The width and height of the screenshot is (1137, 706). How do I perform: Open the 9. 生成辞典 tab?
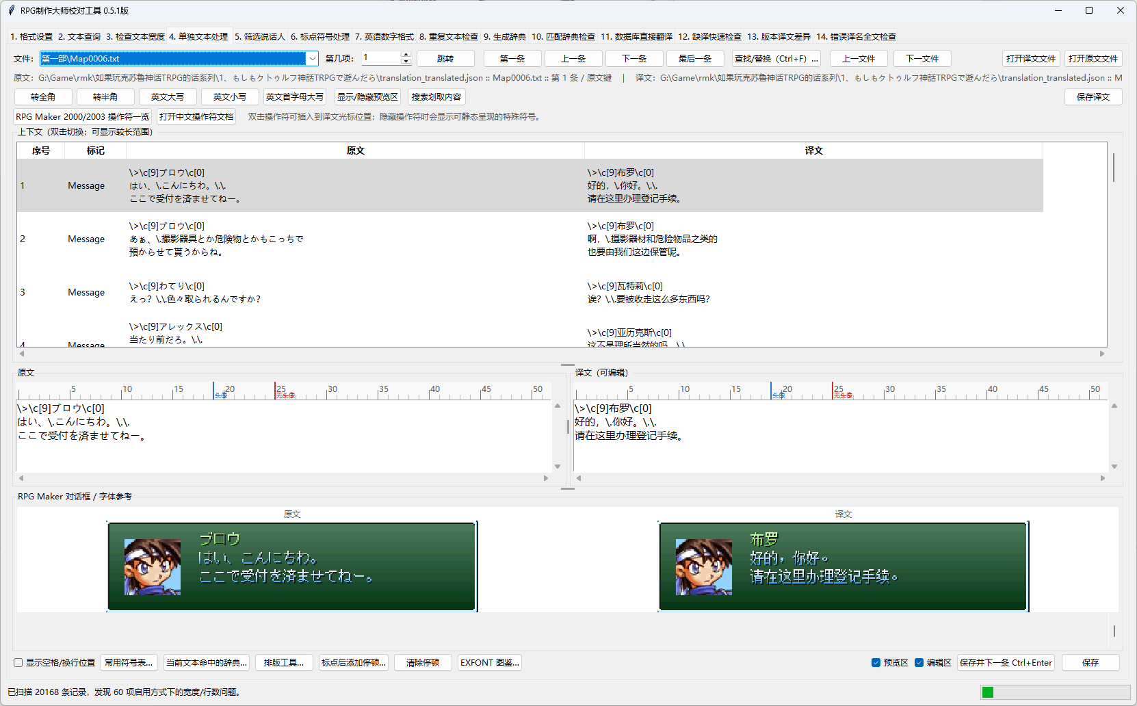click(505, 37)
